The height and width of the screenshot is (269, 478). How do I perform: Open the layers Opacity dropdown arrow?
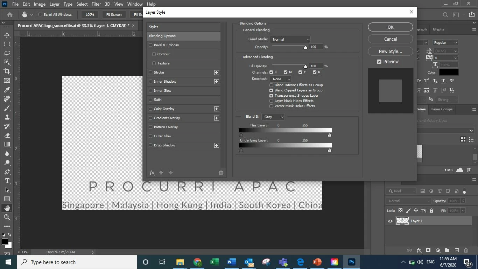[x=463, y=201]
